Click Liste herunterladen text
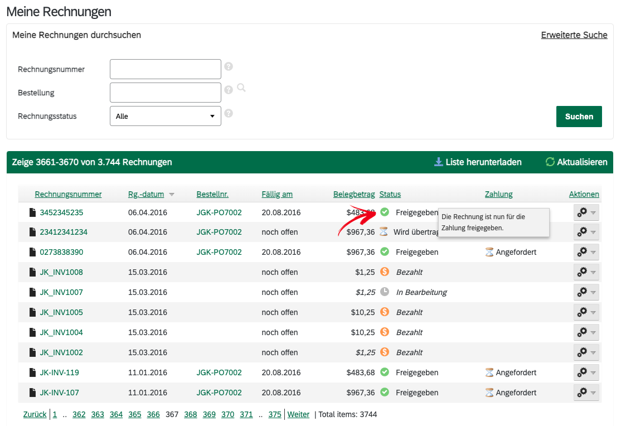The height and width of the screenshot is (426, 621). click(x=483, y=162)
